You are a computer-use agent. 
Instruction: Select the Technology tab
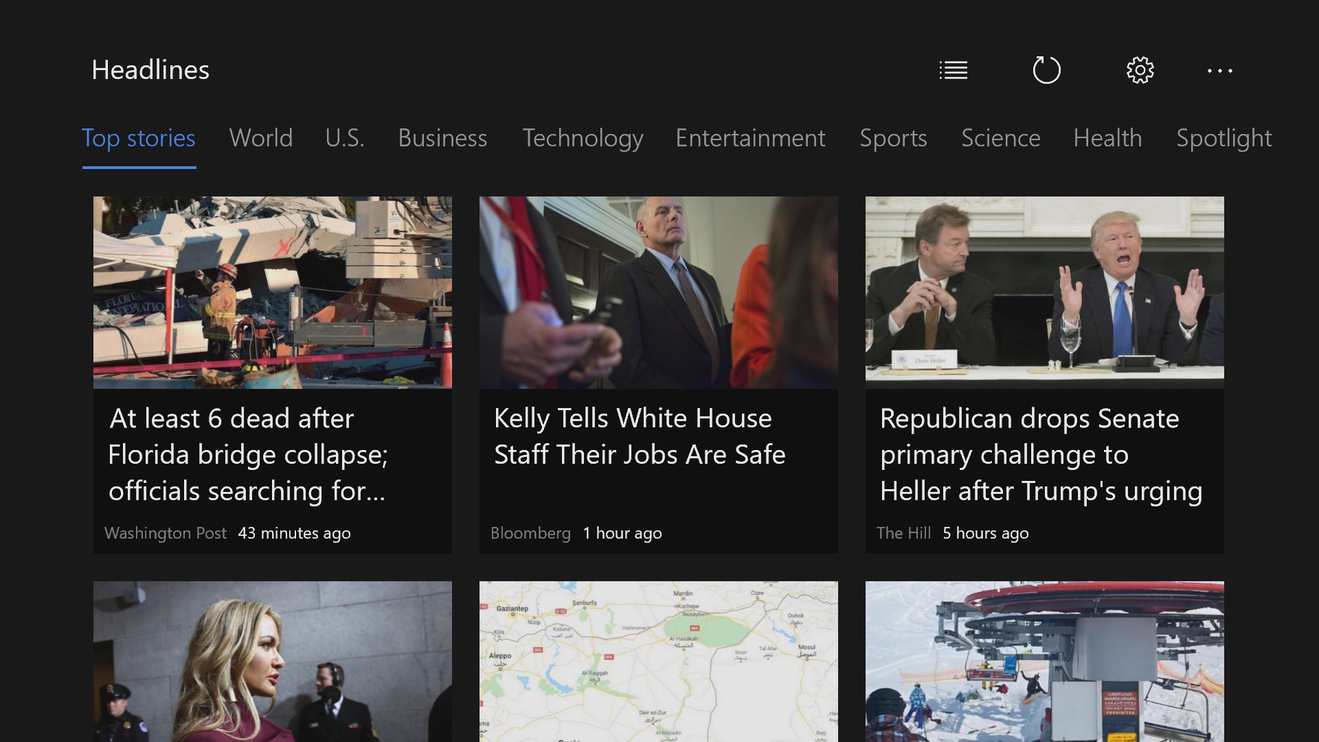583,138
